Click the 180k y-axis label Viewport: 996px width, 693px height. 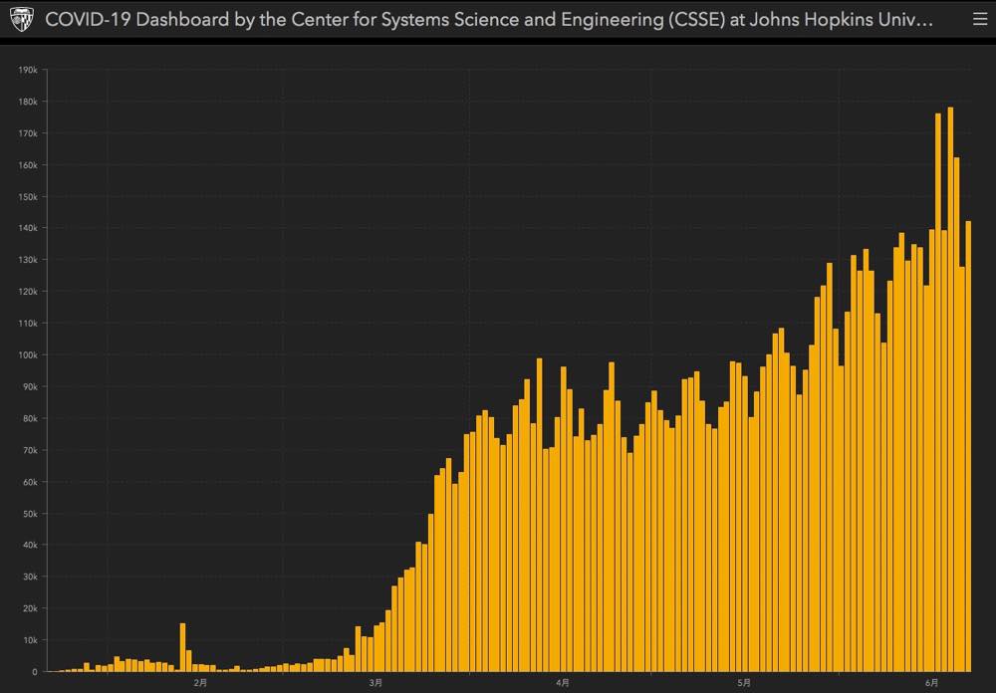(28, 102)
